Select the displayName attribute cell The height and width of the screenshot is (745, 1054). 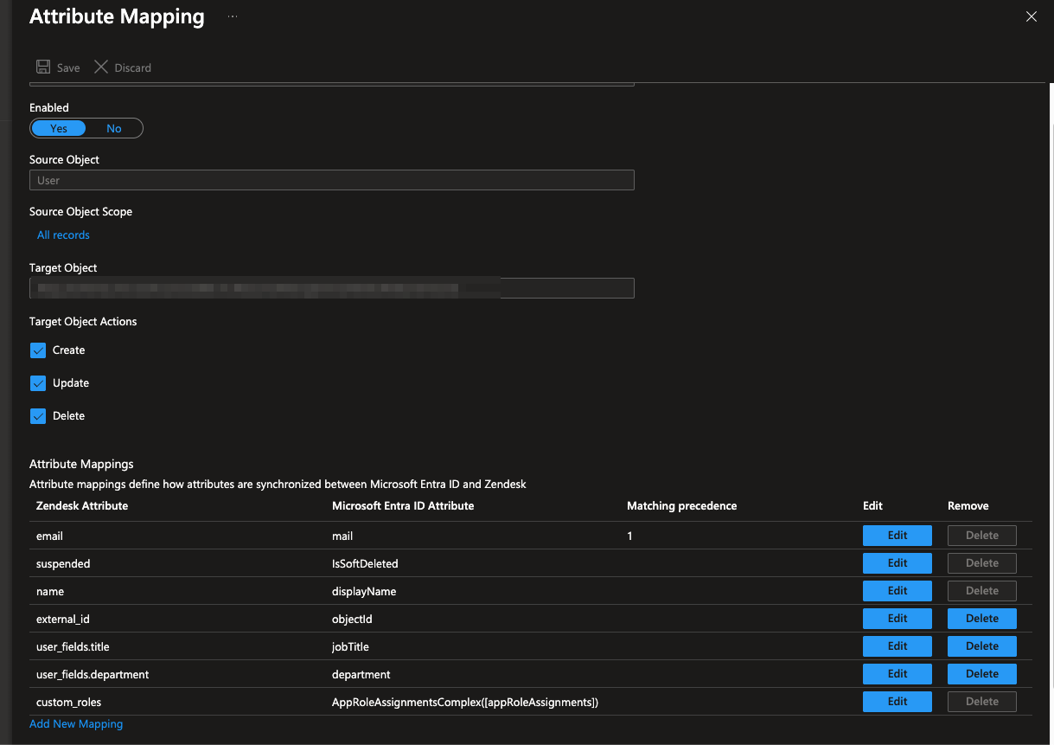(x=364, y=592)
